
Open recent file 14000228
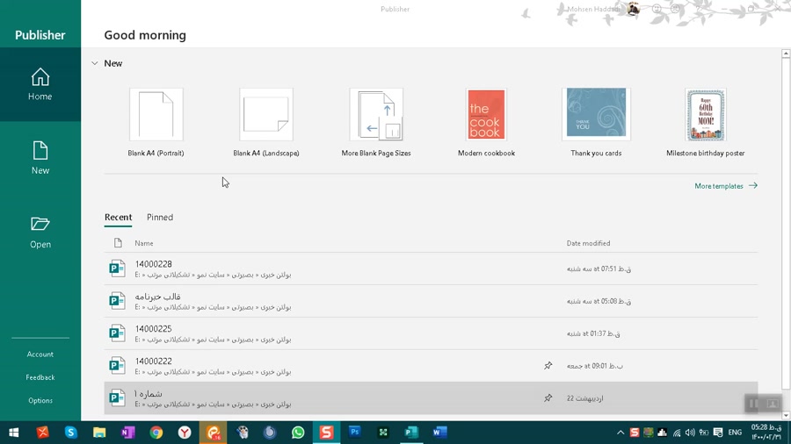tap(154, 264)
